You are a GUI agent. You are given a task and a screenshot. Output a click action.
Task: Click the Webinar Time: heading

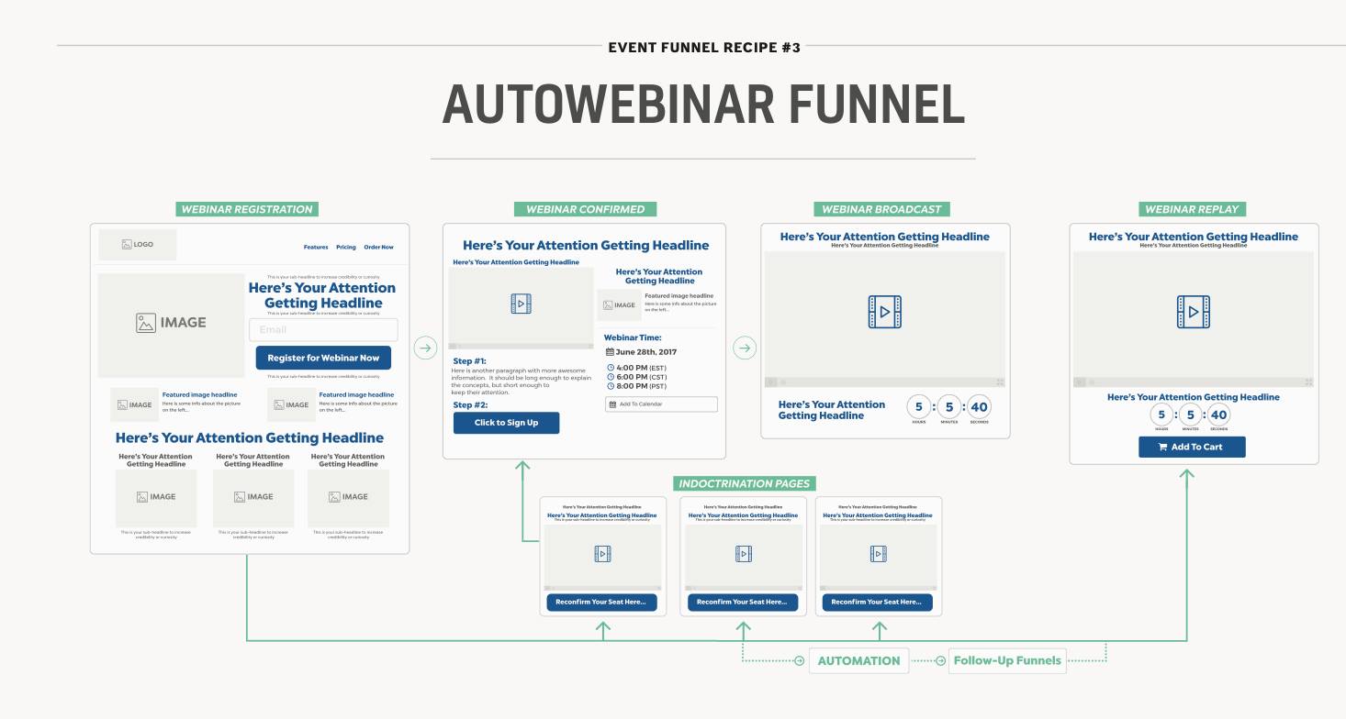(633, 337)
